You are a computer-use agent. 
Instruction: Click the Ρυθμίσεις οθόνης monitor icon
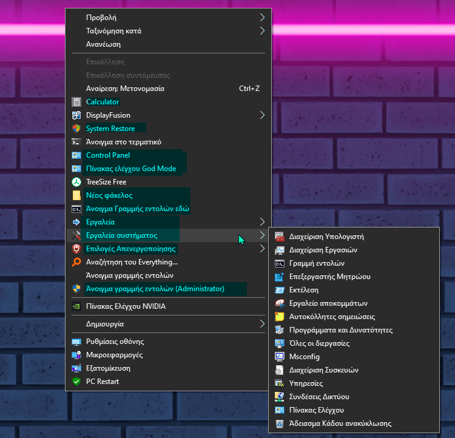pos(76,342)
